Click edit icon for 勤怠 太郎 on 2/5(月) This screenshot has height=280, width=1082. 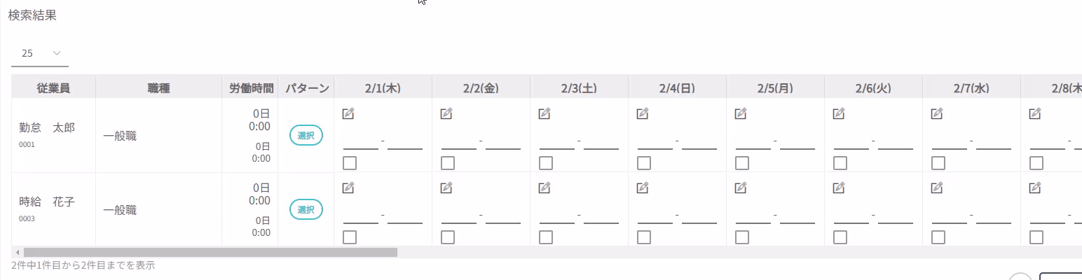tap(741, 114)
